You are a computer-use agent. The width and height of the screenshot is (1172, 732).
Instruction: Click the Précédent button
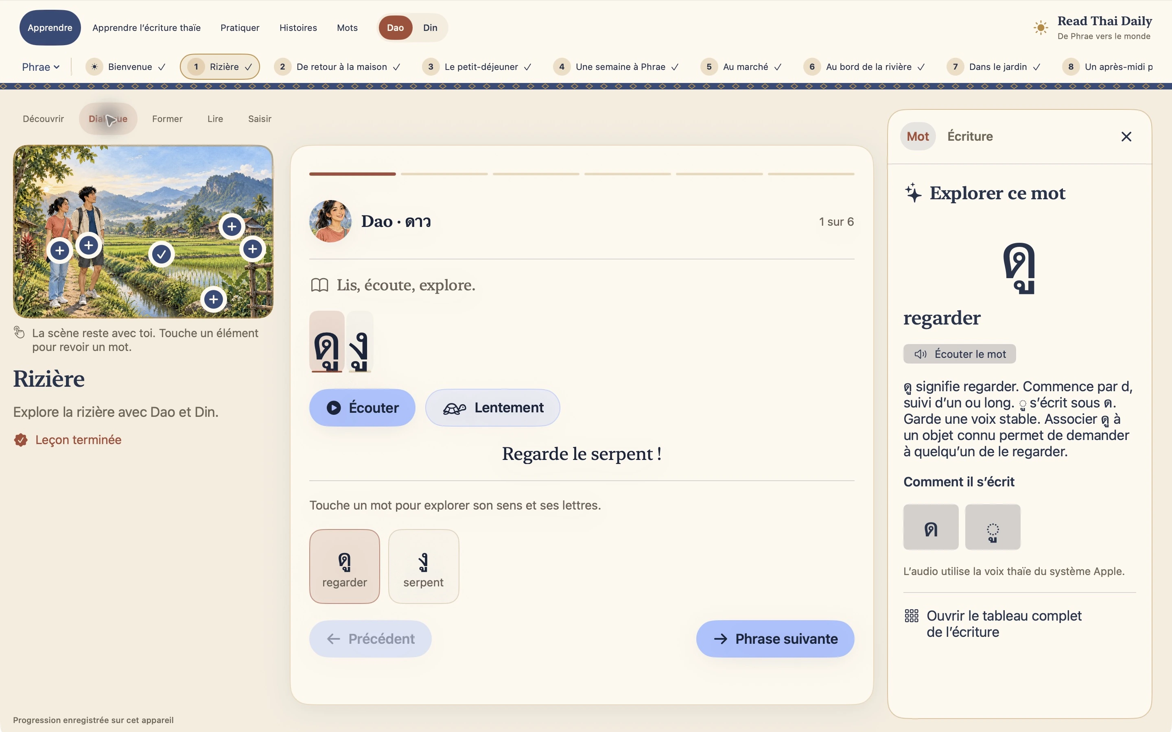click(x=370, y=638)
